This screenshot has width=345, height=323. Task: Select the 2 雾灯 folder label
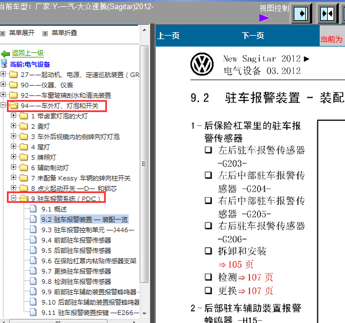tap(40, 126)
